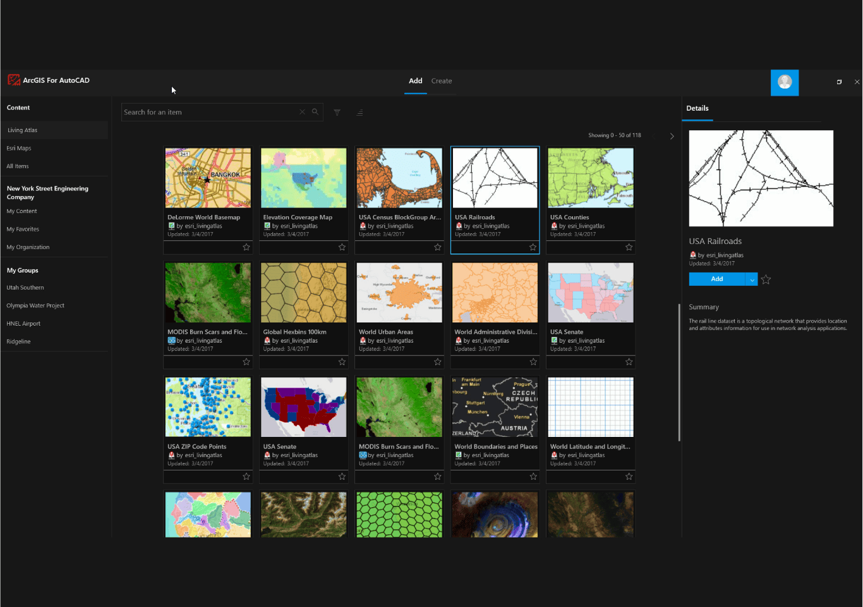Viewport: 863px width, 607px height.
Task: Select the World Urban Areas thumbnail
Action: pos(399,293)
